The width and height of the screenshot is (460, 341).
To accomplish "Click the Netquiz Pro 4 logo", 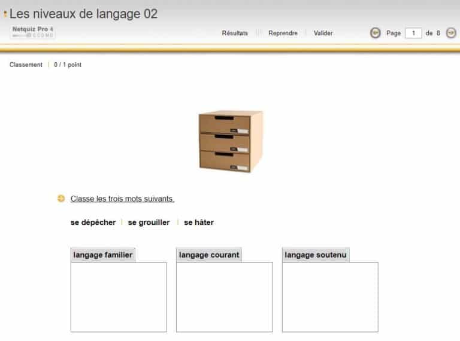I will pos(33,32).
